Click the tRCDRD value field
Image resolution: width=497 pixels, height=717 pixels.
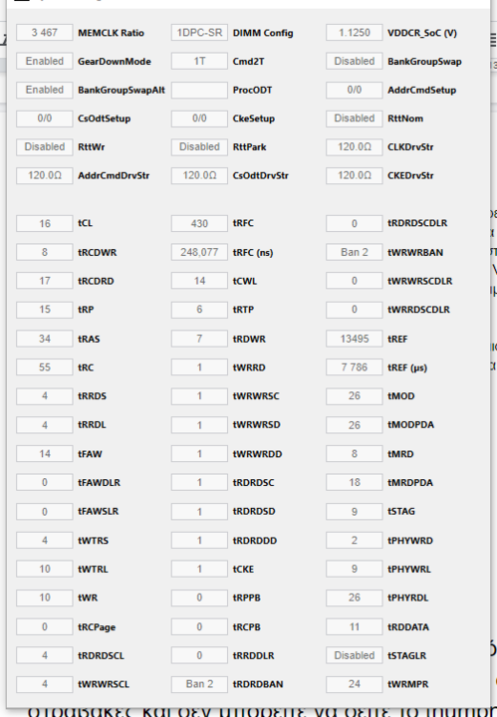click(x=45, y=281)
